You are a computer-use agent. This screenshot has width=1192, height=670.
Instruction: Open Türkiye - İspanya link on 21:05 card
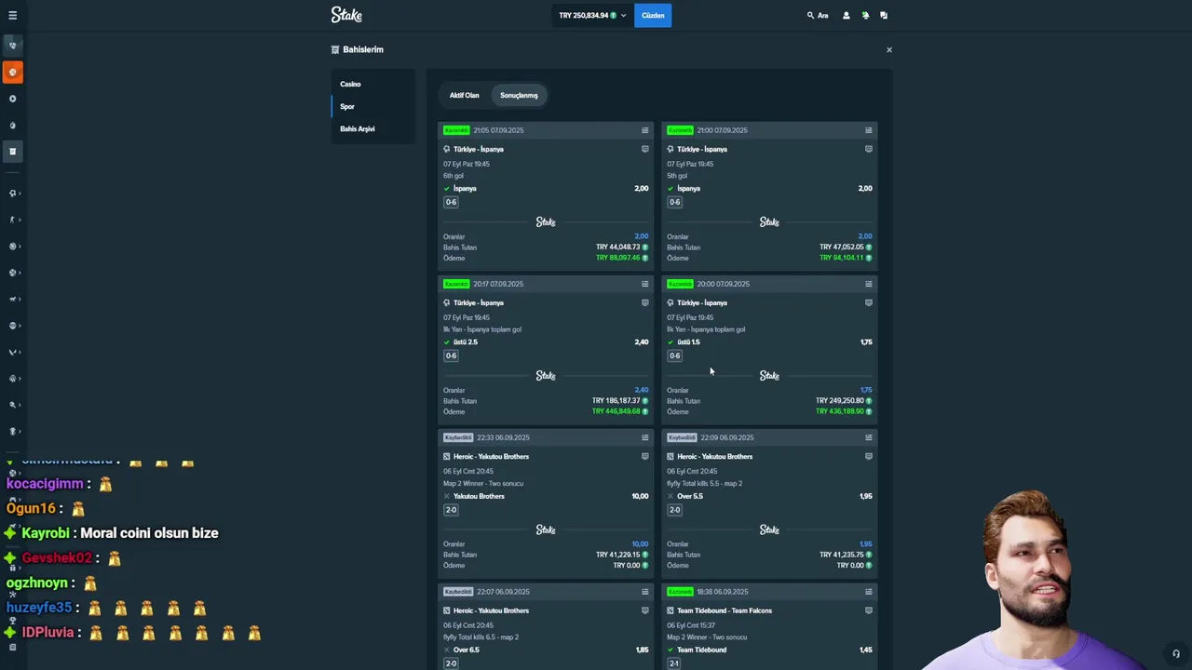[x=479, y=149]
